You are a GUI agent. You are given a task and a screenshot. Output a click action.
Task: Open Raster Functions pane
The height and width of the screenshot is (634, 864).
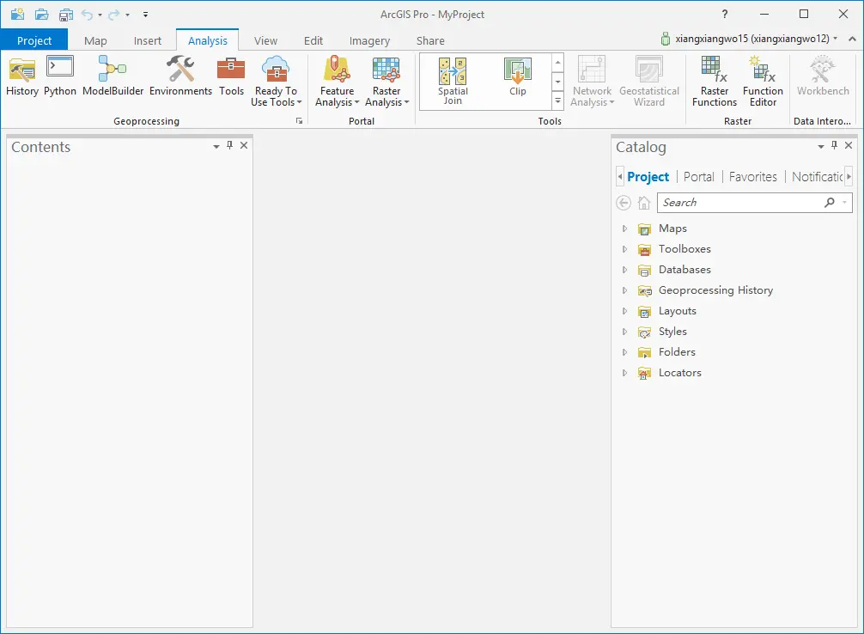pos(714,81)
